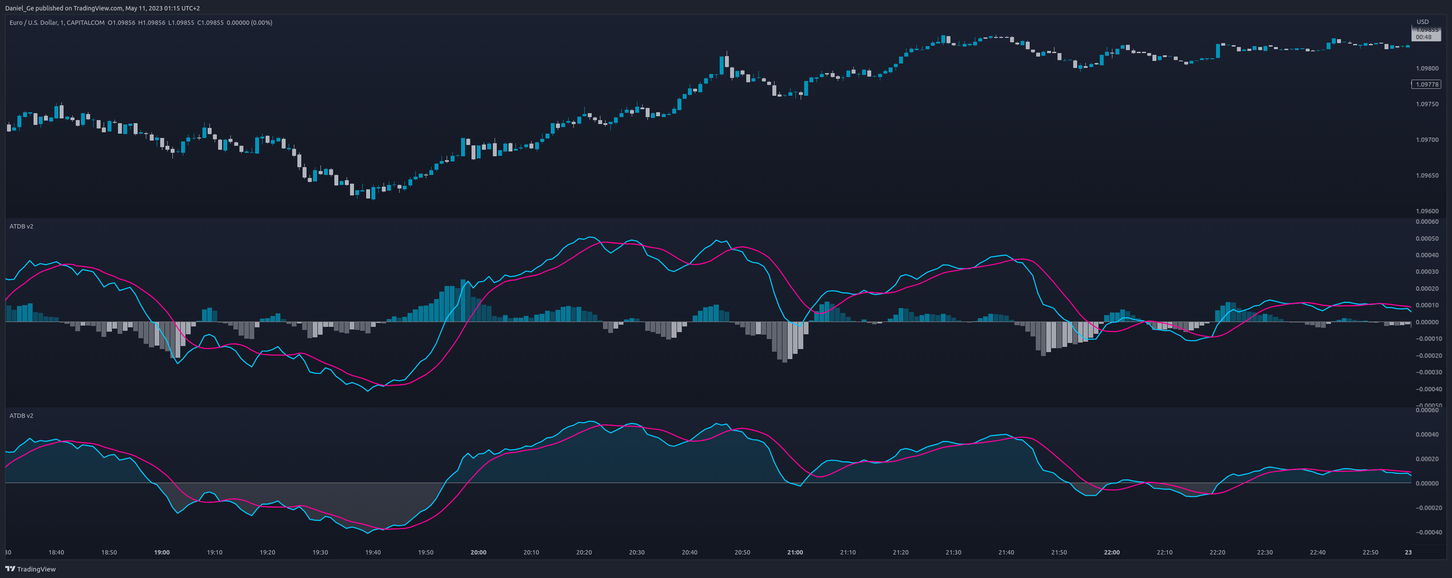Click the 0.00050 indicator scale label

(1427, 239)
